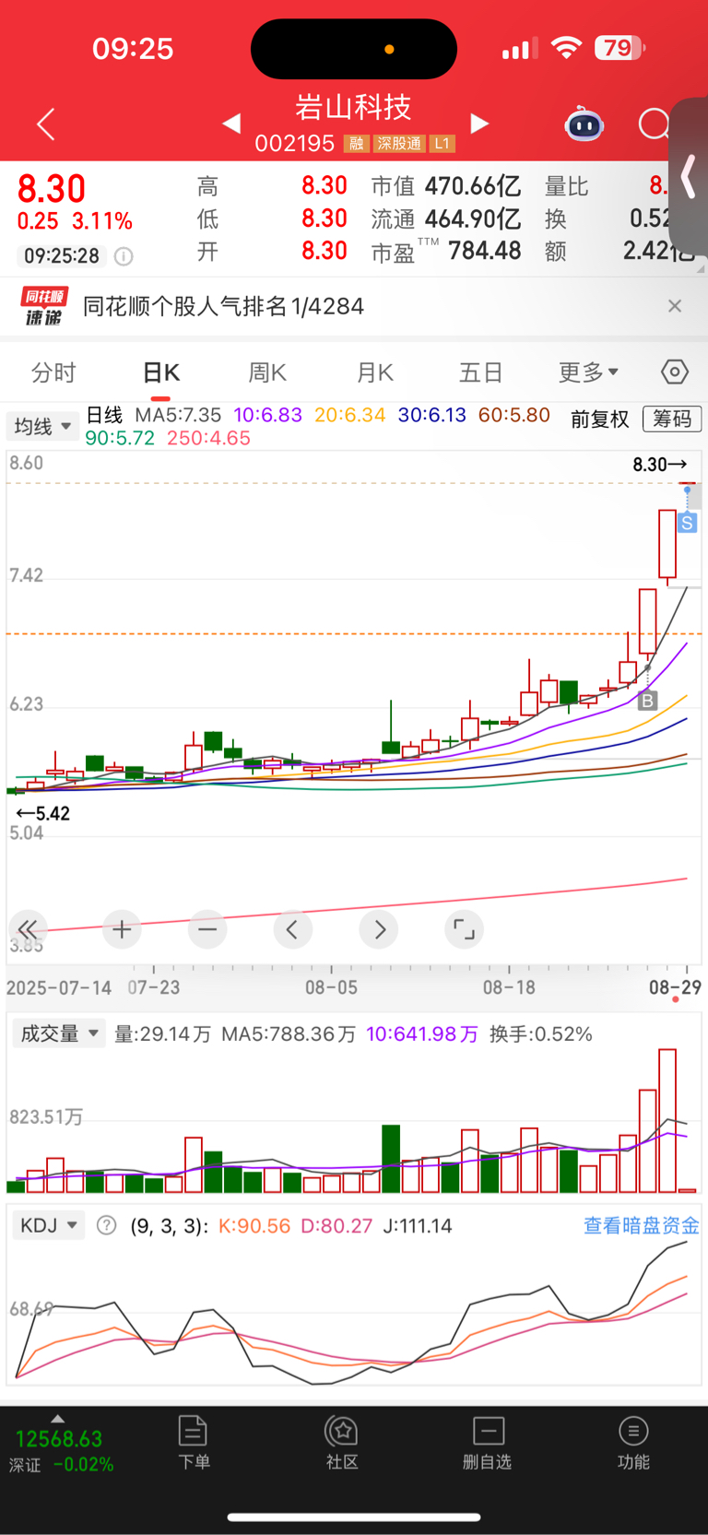
Task: Tap the tallest red volume bar
Action: click(667, 1120)
